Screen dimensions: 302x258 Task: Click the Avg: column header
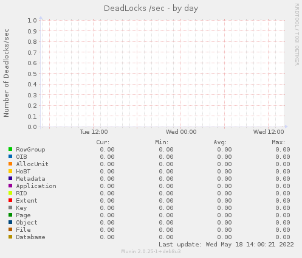(220, 142)
